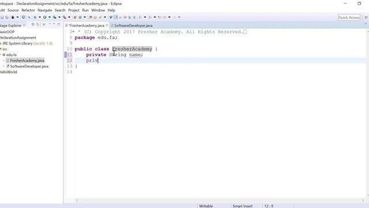The width and height of the screenshot is (369, 208).
Task: Open the Project menu
Action: click(x=74, y=10)
